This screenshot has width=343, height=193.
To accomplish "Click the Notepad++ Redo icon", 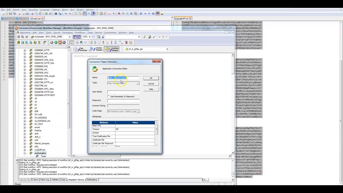I will [x=50, y=14].
